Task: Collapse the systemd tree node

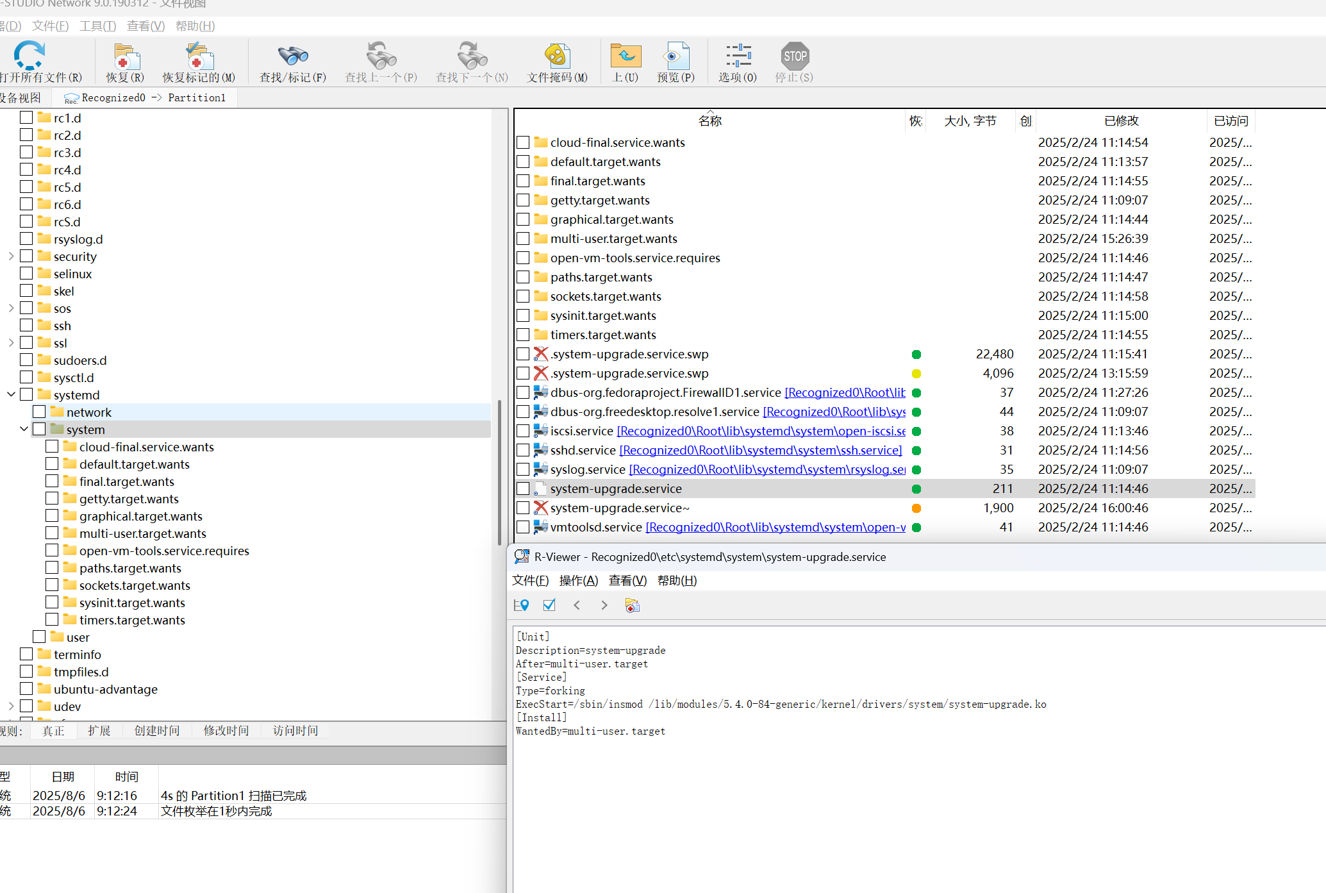Action: coord(11,395)
